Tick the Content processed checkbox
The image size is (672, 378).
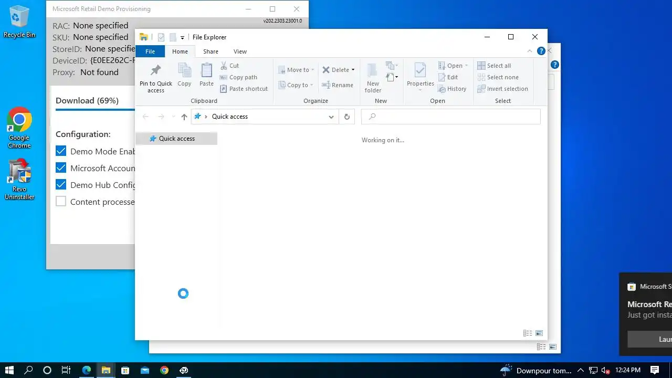coord(61,202)
